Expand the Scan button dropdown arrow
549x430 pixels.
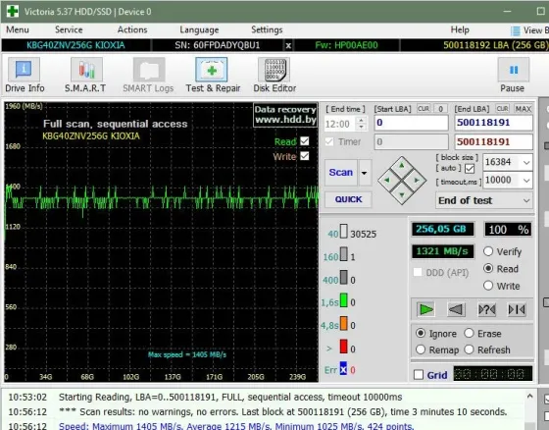364,173
